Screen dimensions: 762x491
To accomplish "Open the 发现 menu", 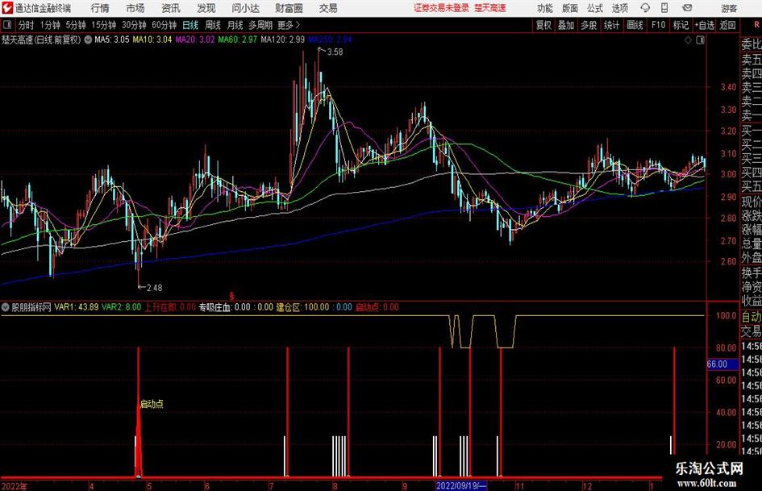I will pos(206,8).
